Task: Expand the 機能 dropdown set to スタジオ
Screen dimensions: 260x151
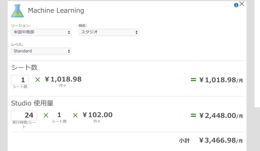Action: (109, 32)
